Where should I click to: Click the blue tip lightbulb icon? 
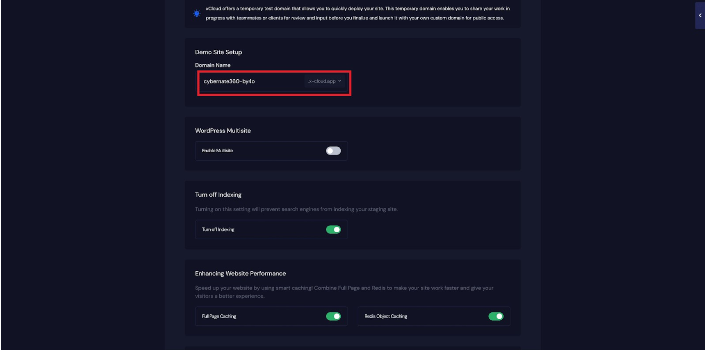[x=197, y=14]
